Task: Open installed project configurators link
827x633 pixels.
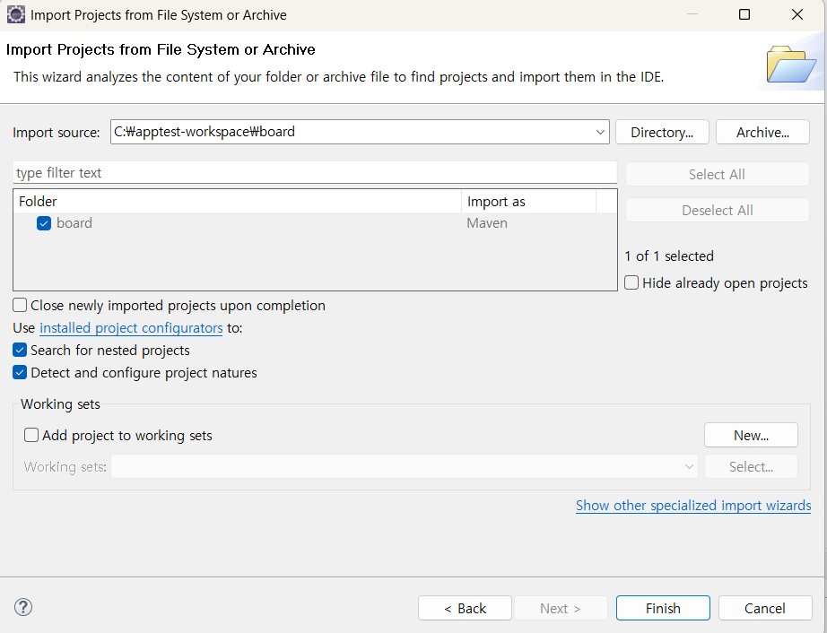Action: click(x=131, y=328)
